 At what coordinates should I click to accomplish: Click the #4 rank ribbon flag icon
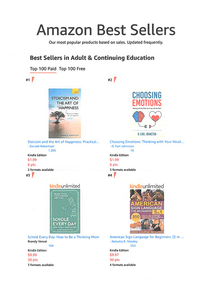click(115, 175)
